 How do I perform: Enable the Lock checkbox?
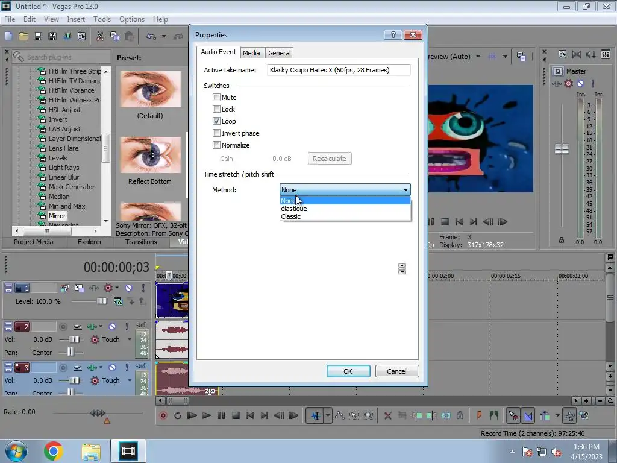(x=216, y=109)
